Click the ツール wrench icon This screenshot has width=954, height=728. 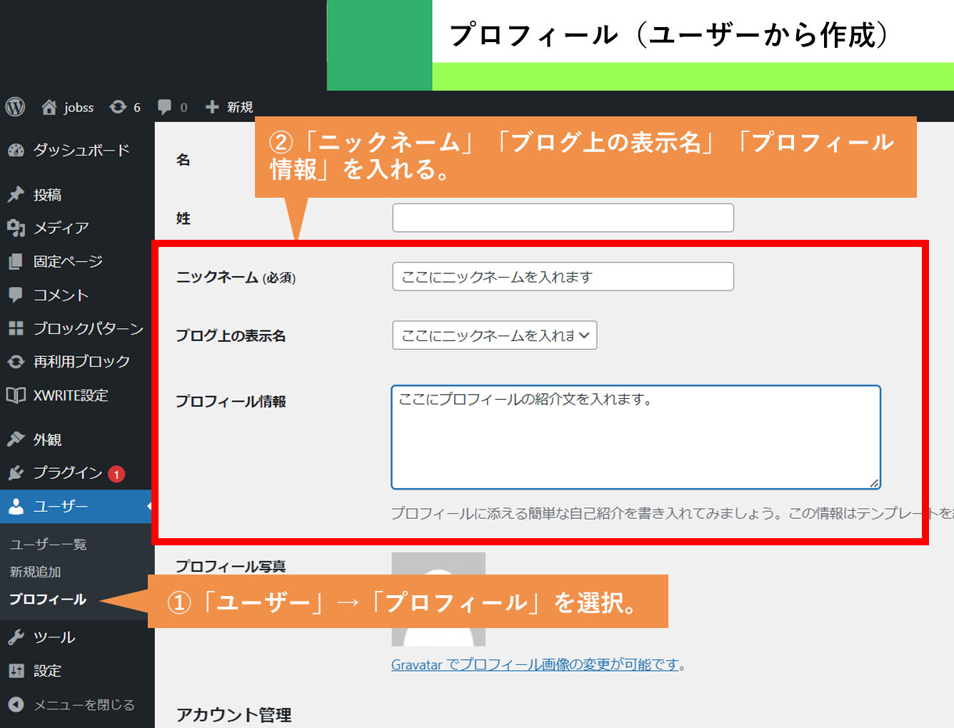(x=16, y=637)
